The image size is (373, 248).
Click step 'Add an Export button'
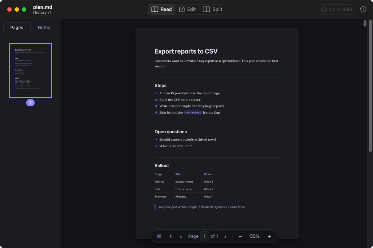pyautogui.click(x=190, y=93)
